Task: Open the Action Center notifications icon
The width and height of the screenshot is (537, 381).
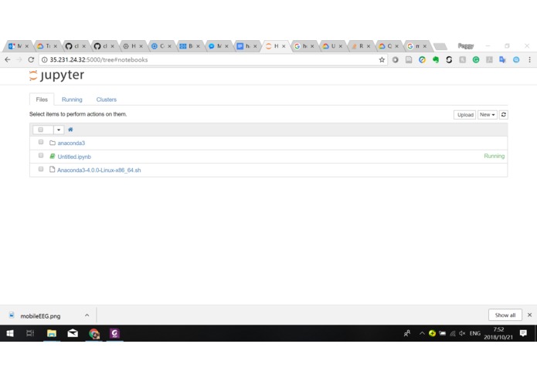Action: (x=523, y=333)
